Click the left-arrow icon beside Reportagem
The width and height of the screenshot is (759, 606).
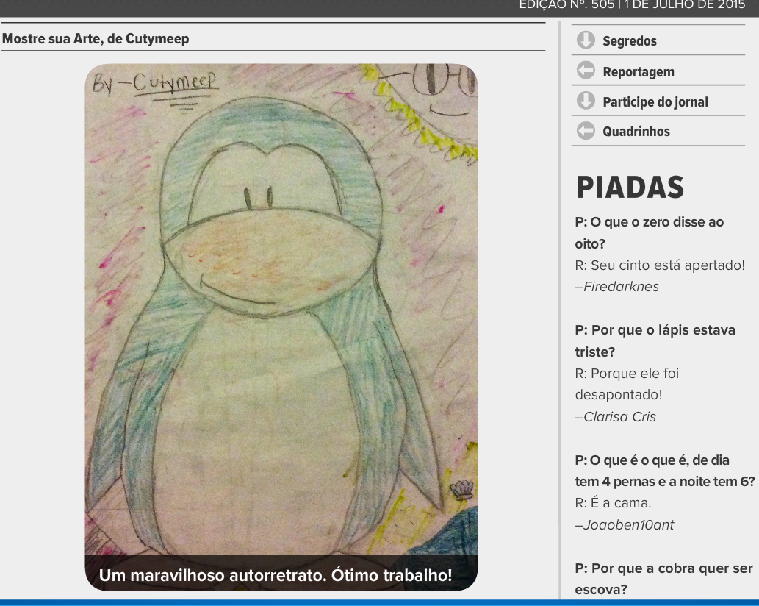tap(586, 71)
